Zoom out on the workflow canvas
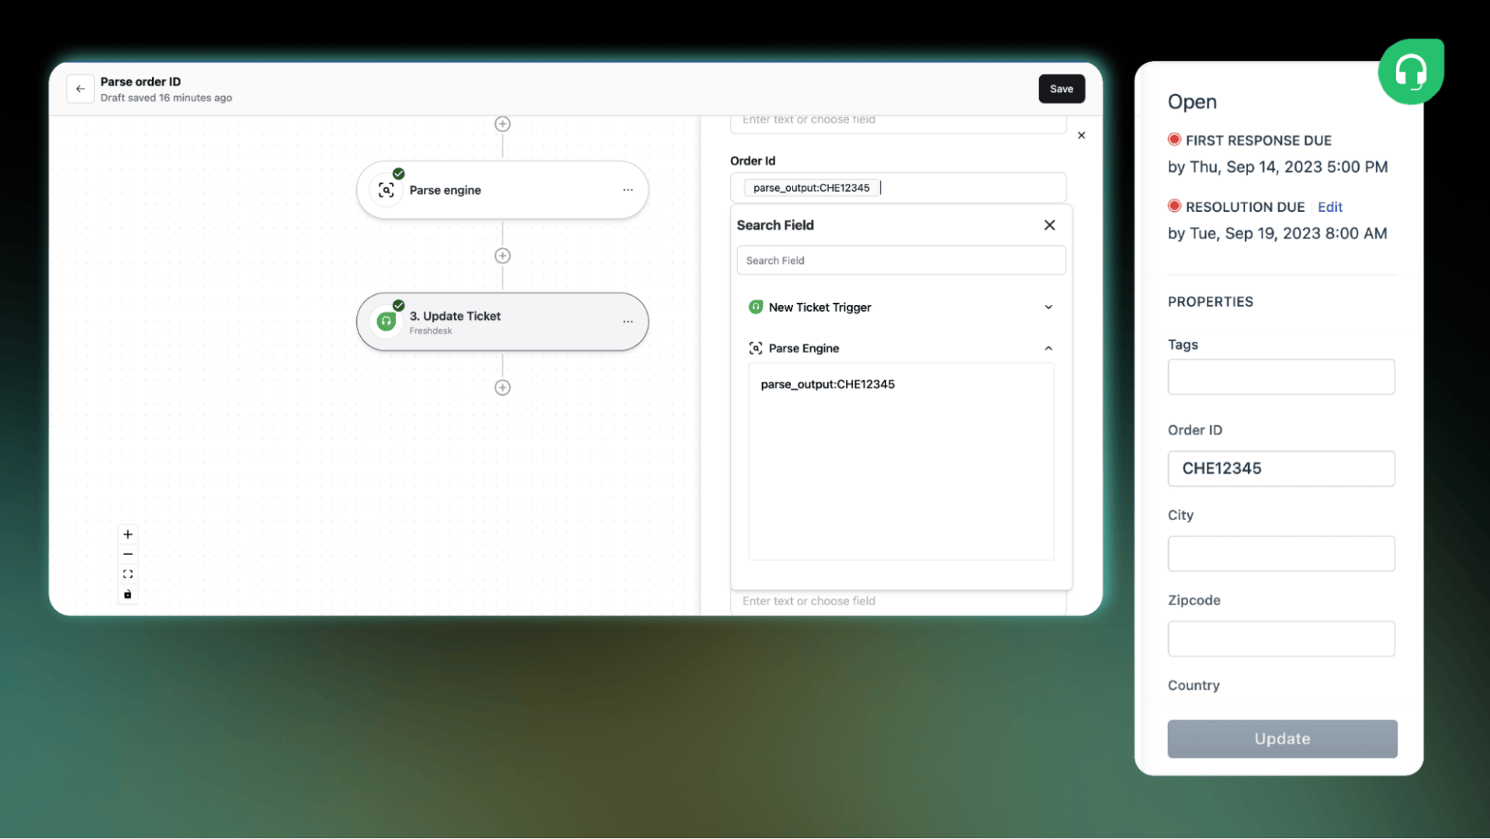This screenshot has height=839, width=1490. click(x=128, y=554)
